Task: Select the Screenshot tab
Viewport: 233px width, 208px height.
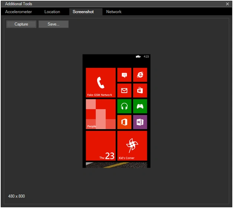Action: pos(86,12)
